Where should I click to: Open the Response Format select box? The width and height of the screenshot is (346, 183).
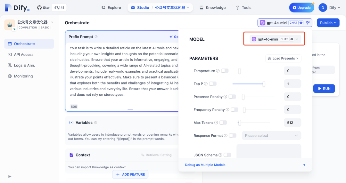(x=271, y=136)
